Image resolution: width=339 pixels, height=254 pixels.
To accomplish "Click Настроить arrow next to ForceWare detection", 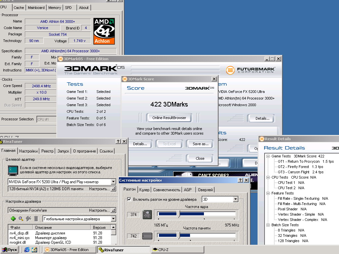I will 113,210.
